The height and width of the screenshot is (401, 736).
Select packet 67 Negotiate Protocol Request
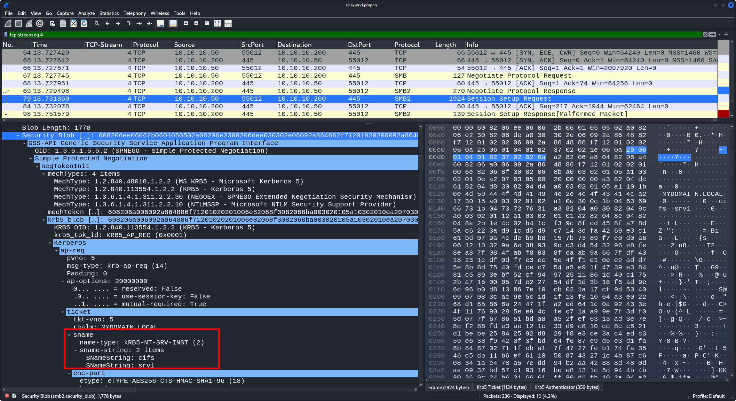tap(360, 76)
